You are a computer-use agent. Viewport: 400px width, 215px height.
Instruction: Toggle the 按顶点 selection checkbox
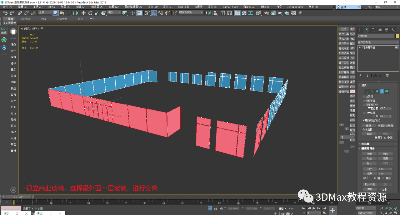point(363,97)
